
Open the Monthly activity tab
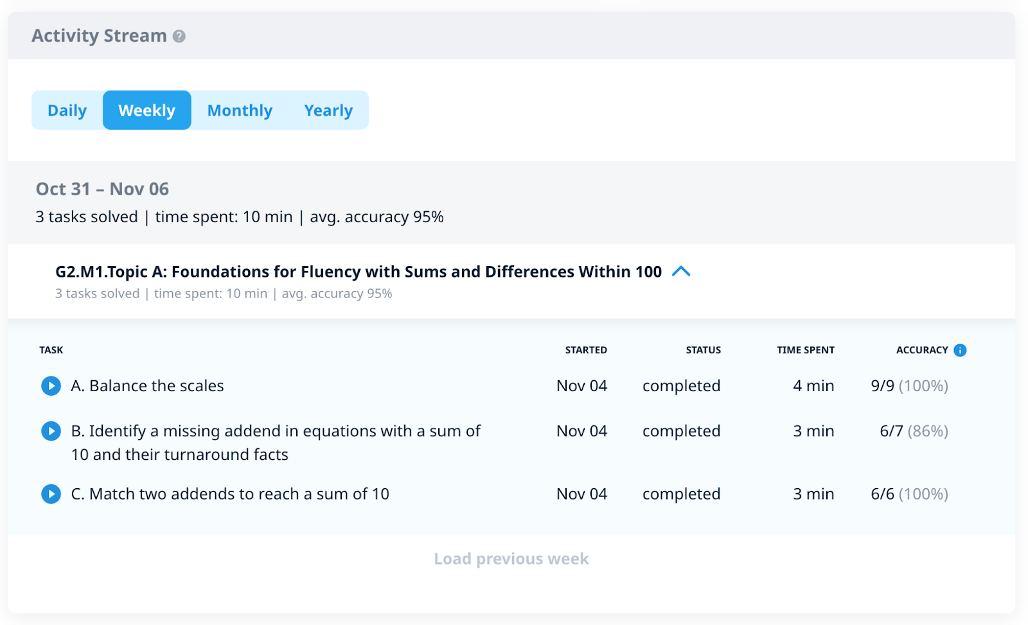tap(240, 110)
